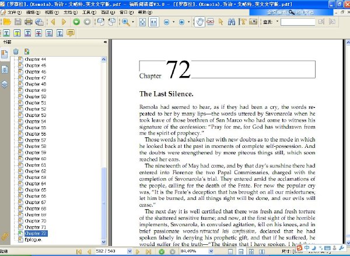Set fit page view
This screenshot has width=350, height=256.
tap(142, 22)
